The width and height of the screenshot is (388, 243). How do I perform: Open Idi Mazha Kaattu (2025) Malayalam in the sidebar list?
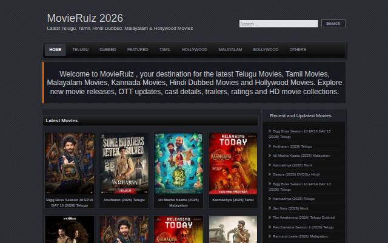pos(301,156)
